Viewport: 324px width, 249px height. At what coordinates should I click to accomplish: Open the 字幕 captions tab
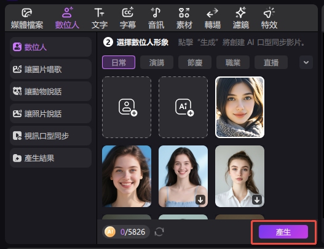pyautogui.click(x=128, y=18)
